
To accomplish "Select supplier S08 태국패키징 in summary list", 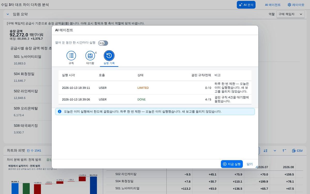I will (x=26, y=125).
